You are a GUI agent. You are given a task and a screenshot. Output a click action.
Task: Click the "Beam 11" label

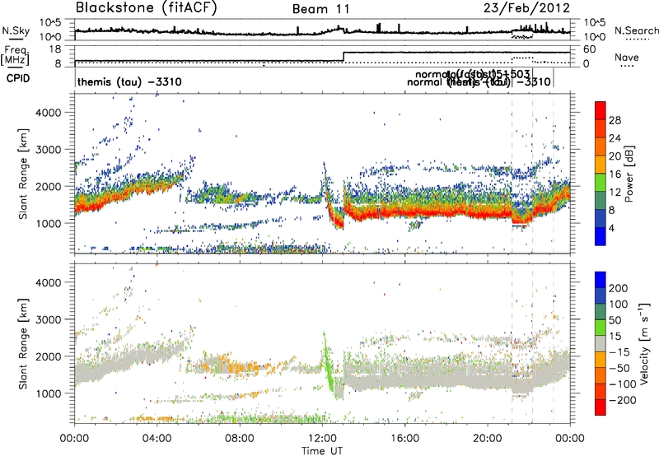point(321,9)
